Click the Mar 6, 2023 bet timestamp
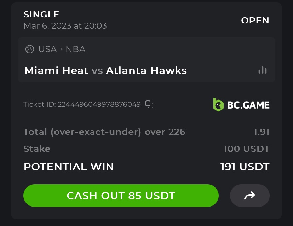The height and width of the screenshot is (226, 293). pos(65,26)
